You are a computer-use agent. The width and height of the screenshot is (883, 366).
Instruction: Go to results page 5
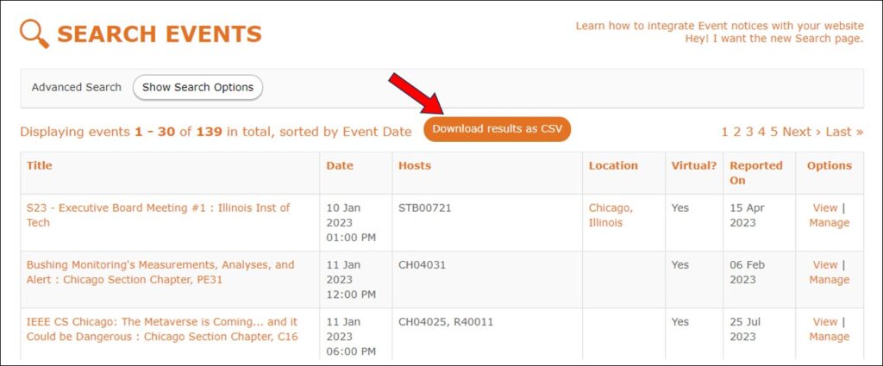(x=774, y=132)
